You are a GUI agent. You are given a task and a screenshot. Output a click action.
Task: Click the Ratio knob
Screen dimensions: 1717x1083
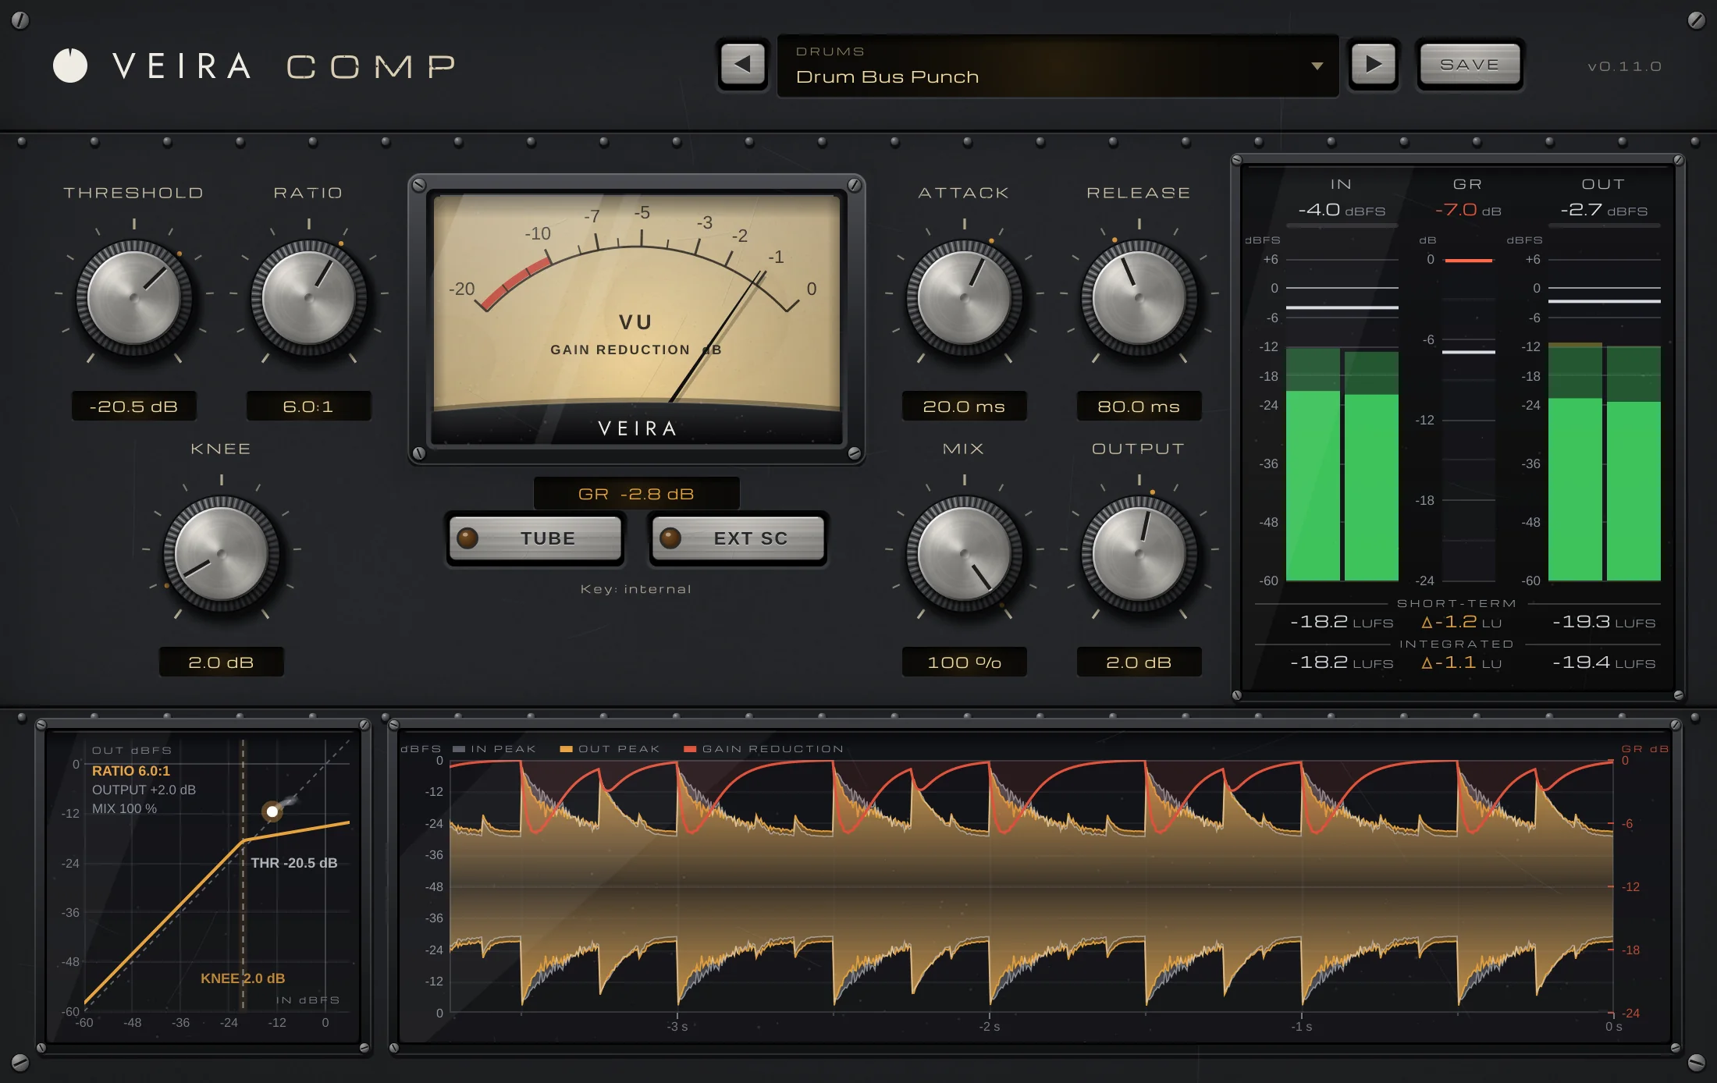(309, 298)
